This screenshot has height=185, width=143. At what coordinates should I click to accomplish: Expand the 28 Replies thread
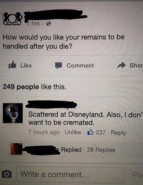101,150
